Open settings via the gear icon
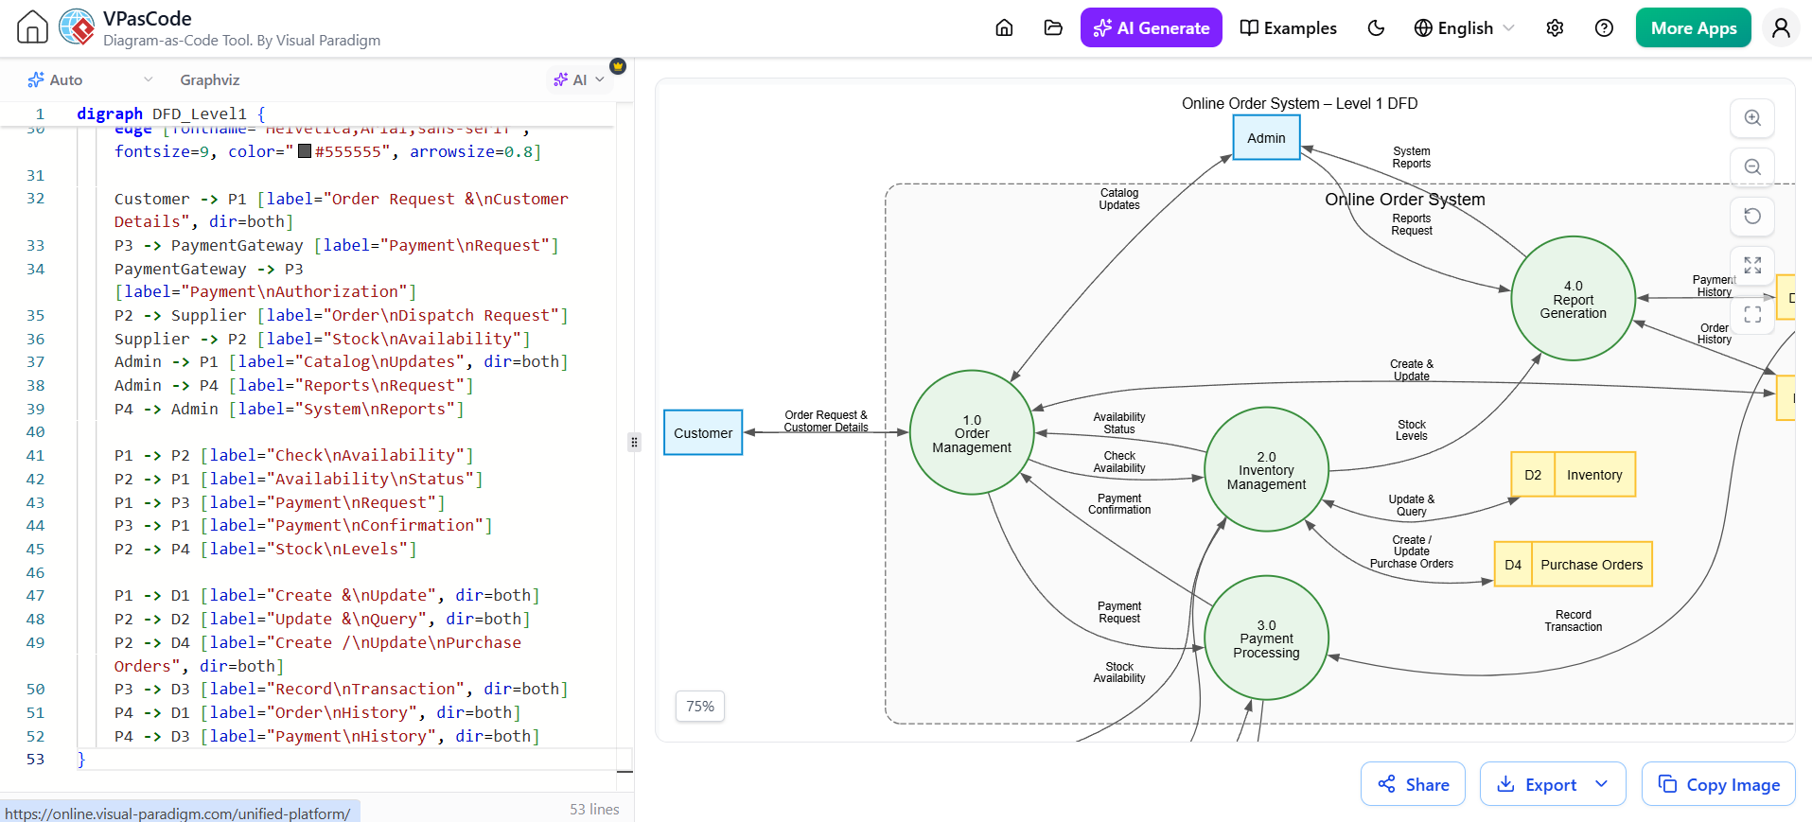Screen dimensions: 1812x822 [1555, 27]
